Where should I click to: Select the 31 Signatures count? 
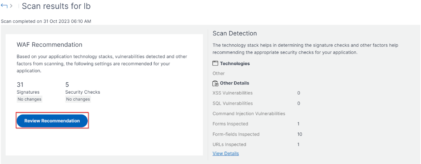tap(20, 85)
